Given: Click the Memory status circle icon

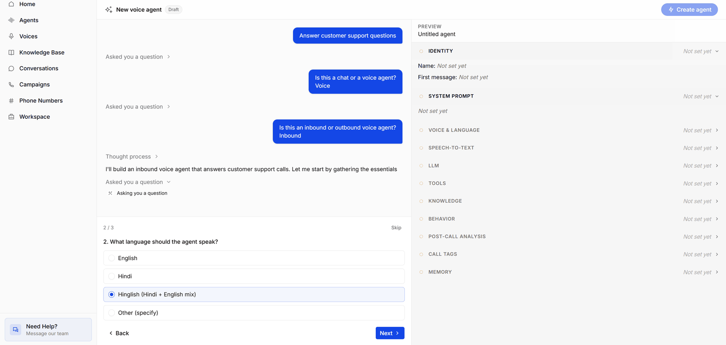Looking at the screenshot, I should [x=421, y=272].
